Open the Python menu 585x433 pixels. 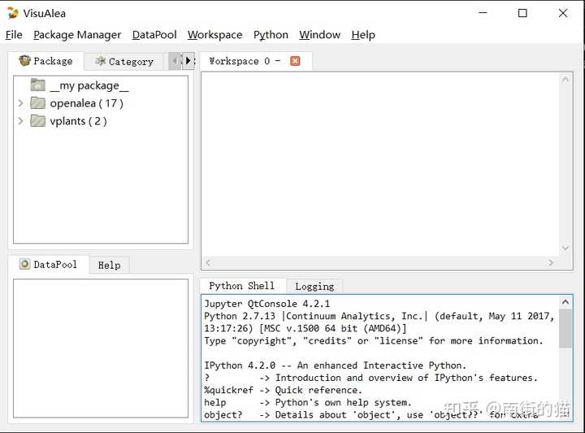point(271,35)
